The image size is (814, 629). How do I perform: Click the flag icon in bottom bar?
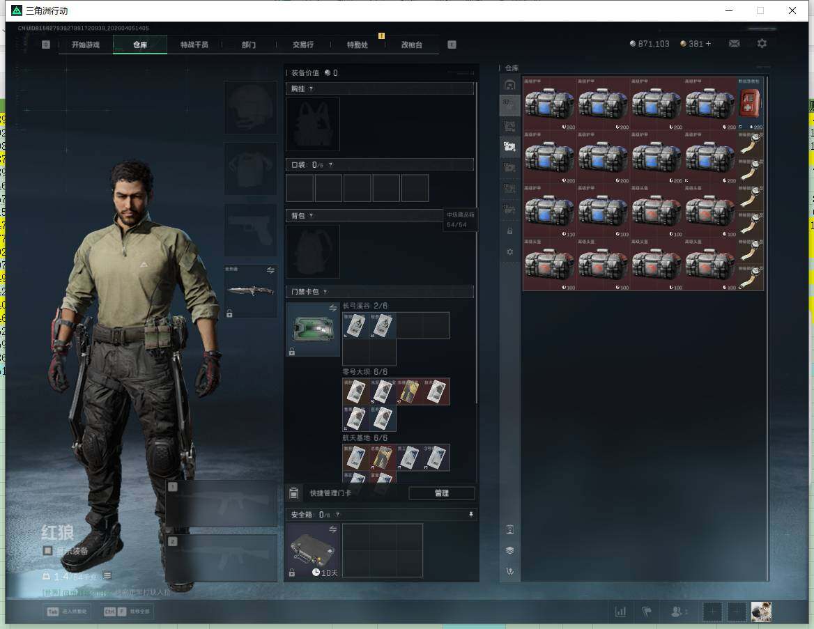pyautogui.click(x=647, y=612)
